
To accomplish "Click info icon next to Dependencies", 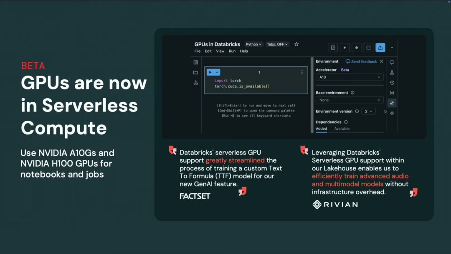I will click(346, 122).
